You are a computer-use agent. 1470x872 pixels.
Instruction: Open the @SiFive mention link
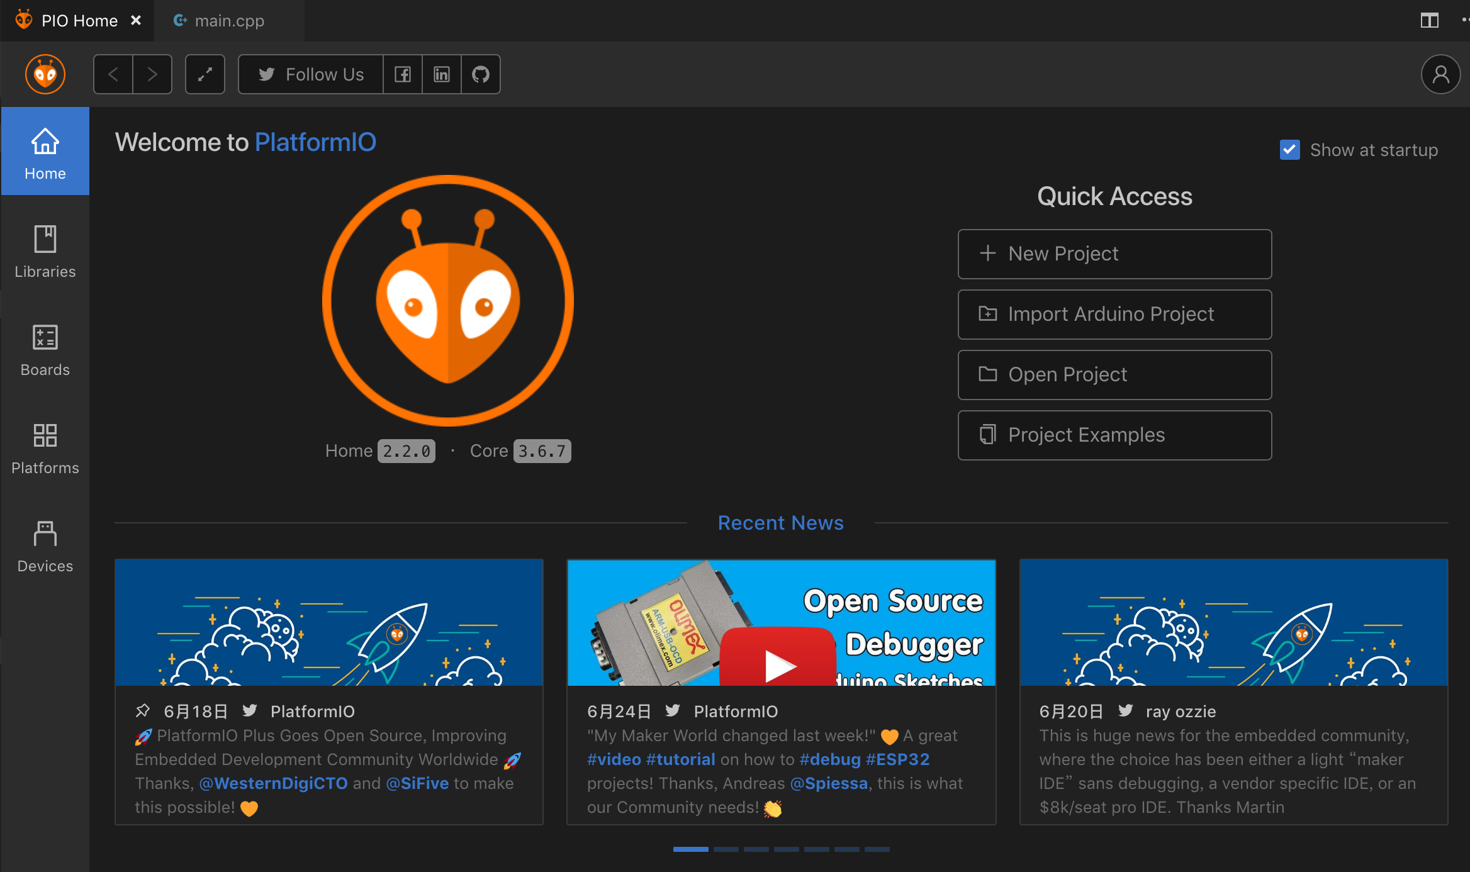point(417,783)
